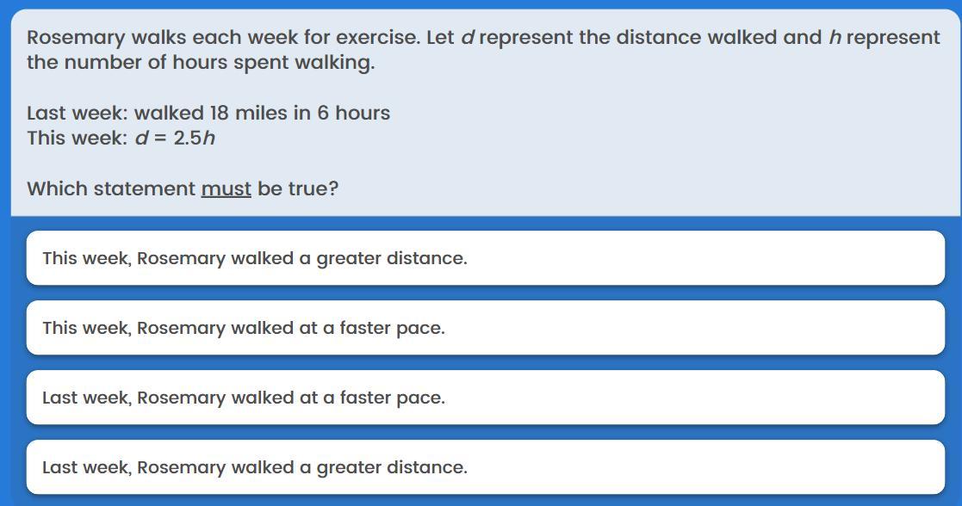962x506 pixels.
Task: Click the italic 'h' variable before 'represent'
Action: coord(835,37)
